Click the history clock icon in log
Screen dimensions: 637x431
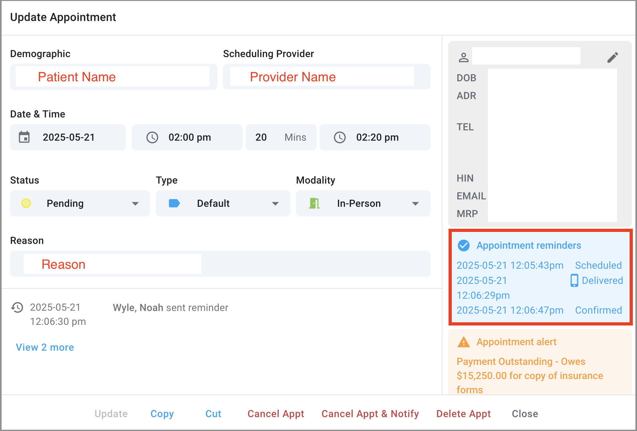click(x=17, y=307)
